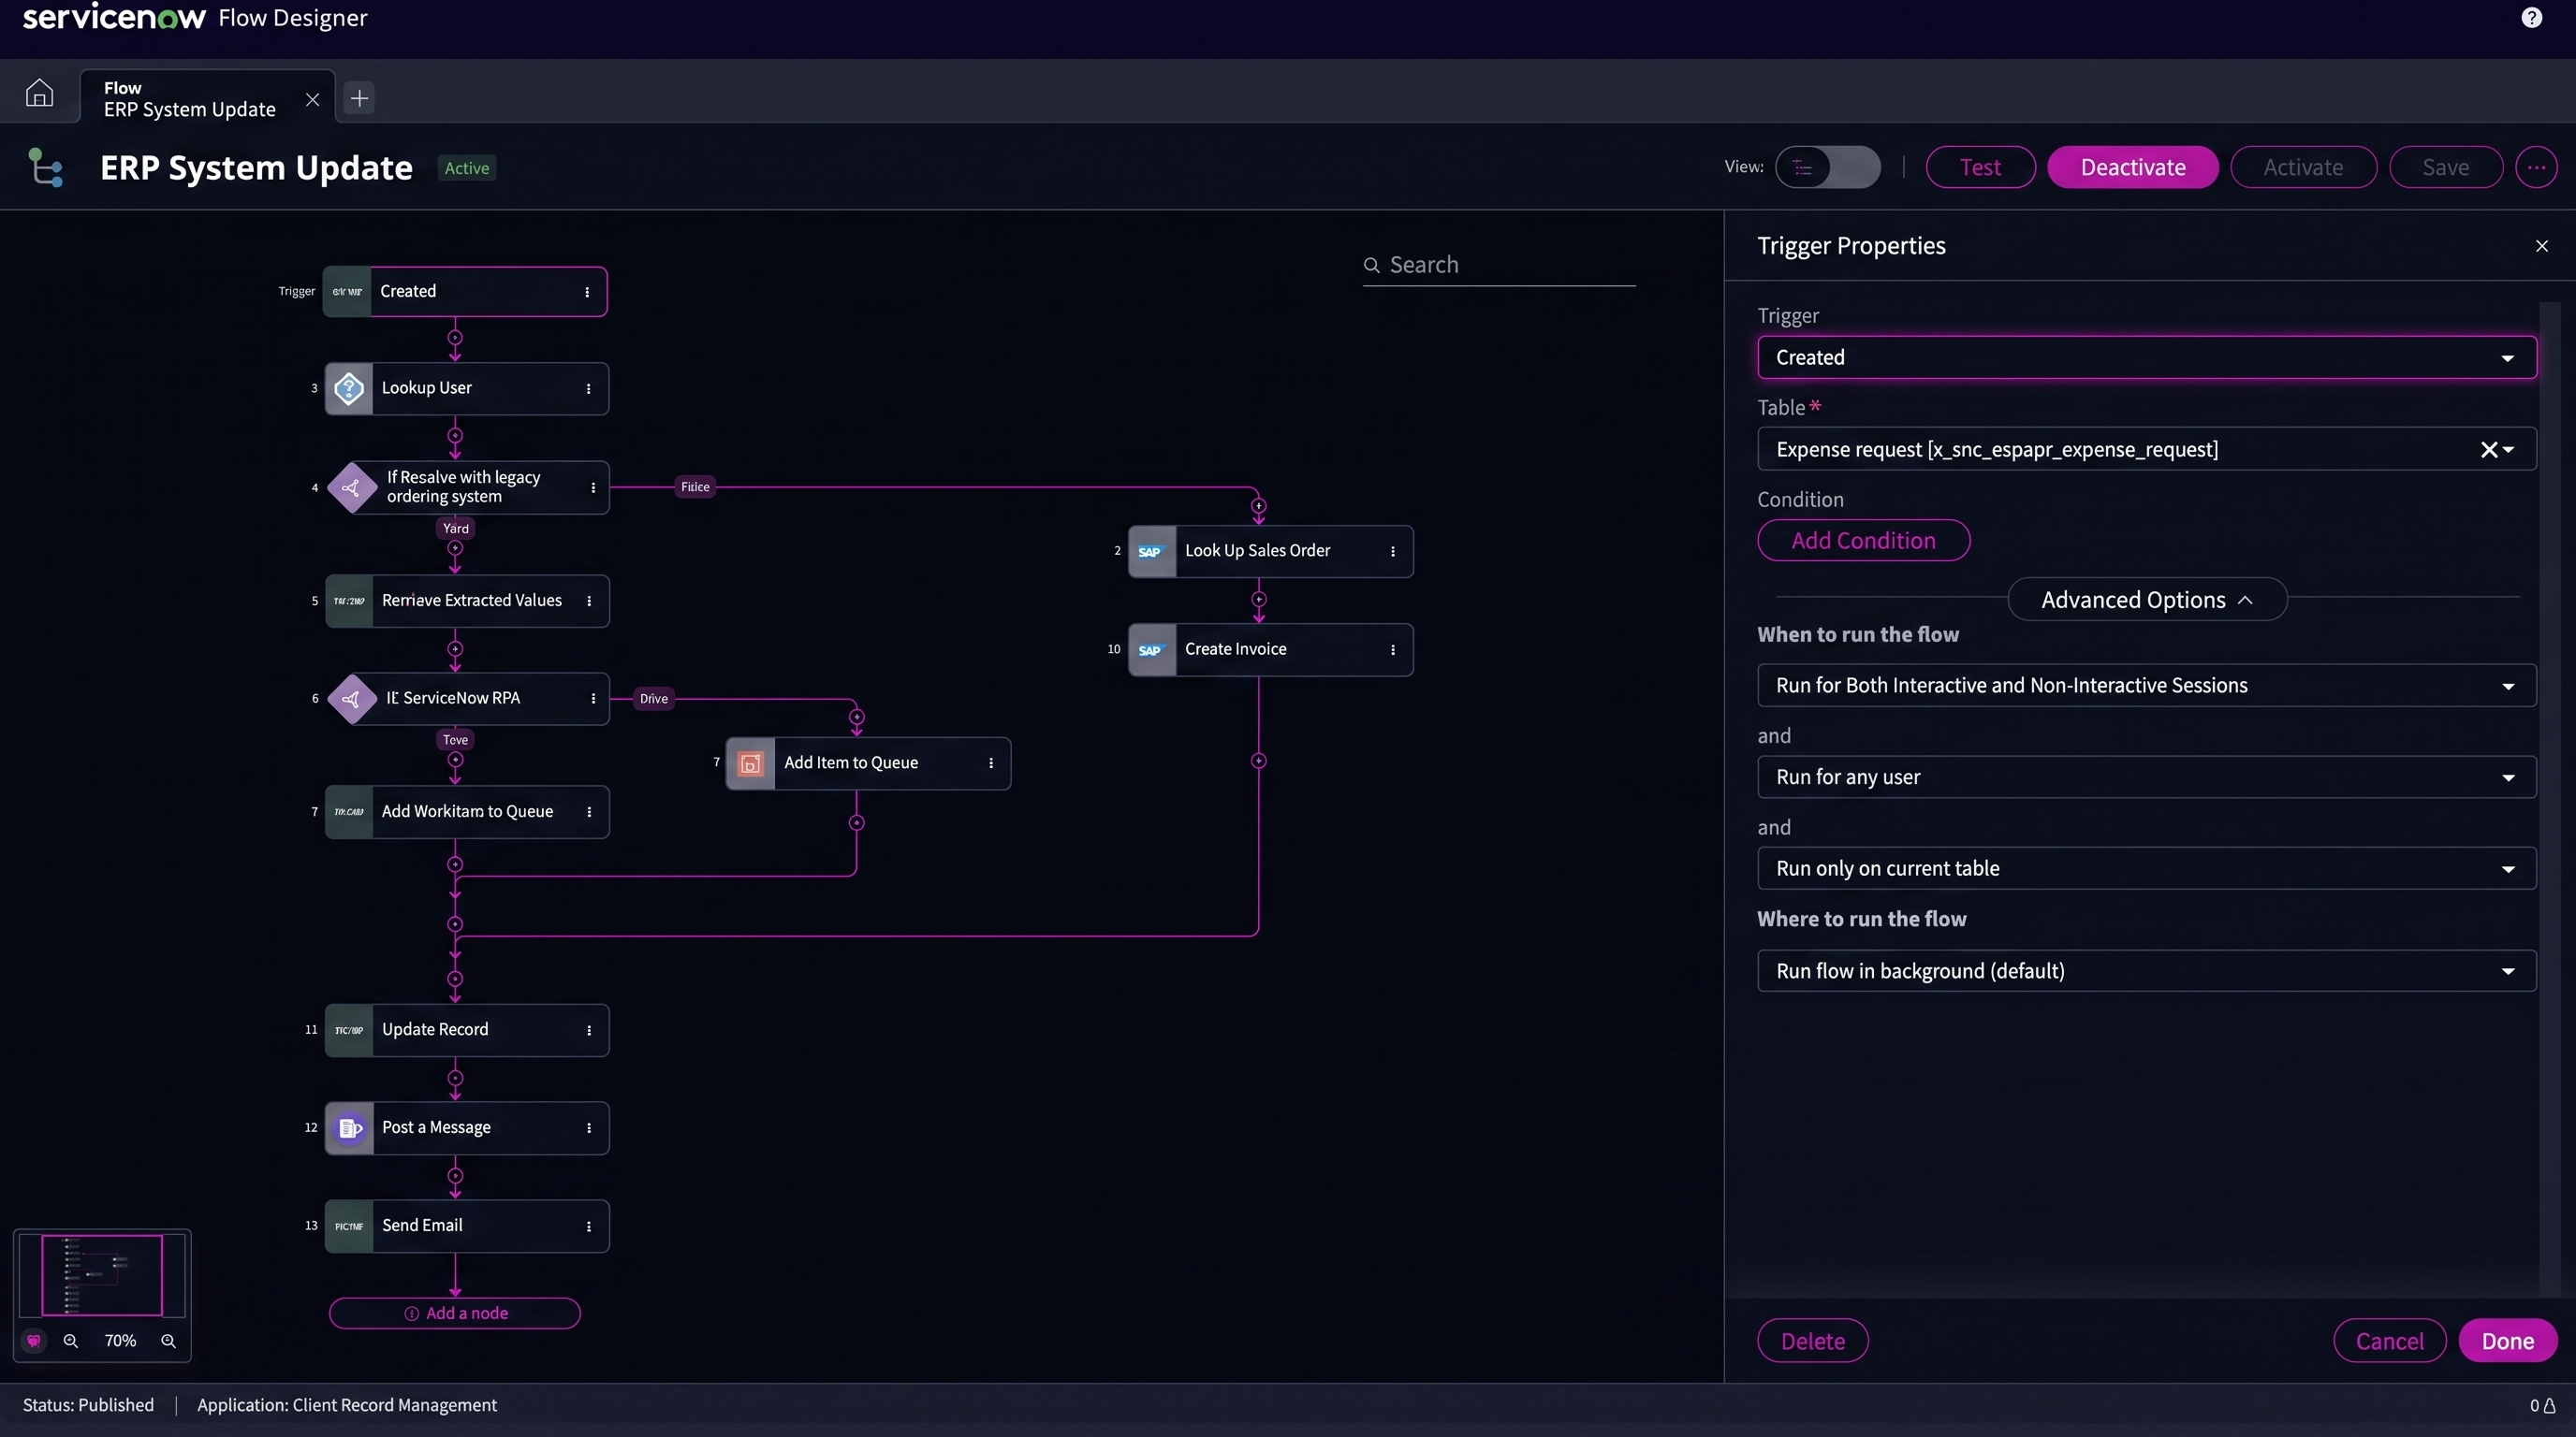Click the If ServiceNow RPA decision icon
The image size is (2576, 1437).
click(351, 699)
